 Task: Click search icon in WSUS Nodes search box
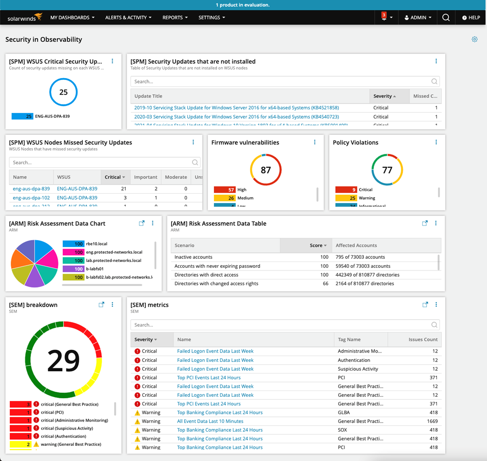point(195,162)
